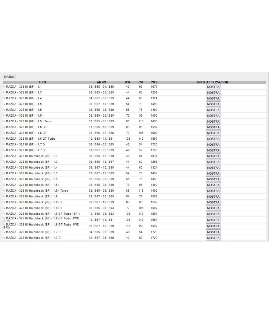Click the CV value 150

point(141,226)
